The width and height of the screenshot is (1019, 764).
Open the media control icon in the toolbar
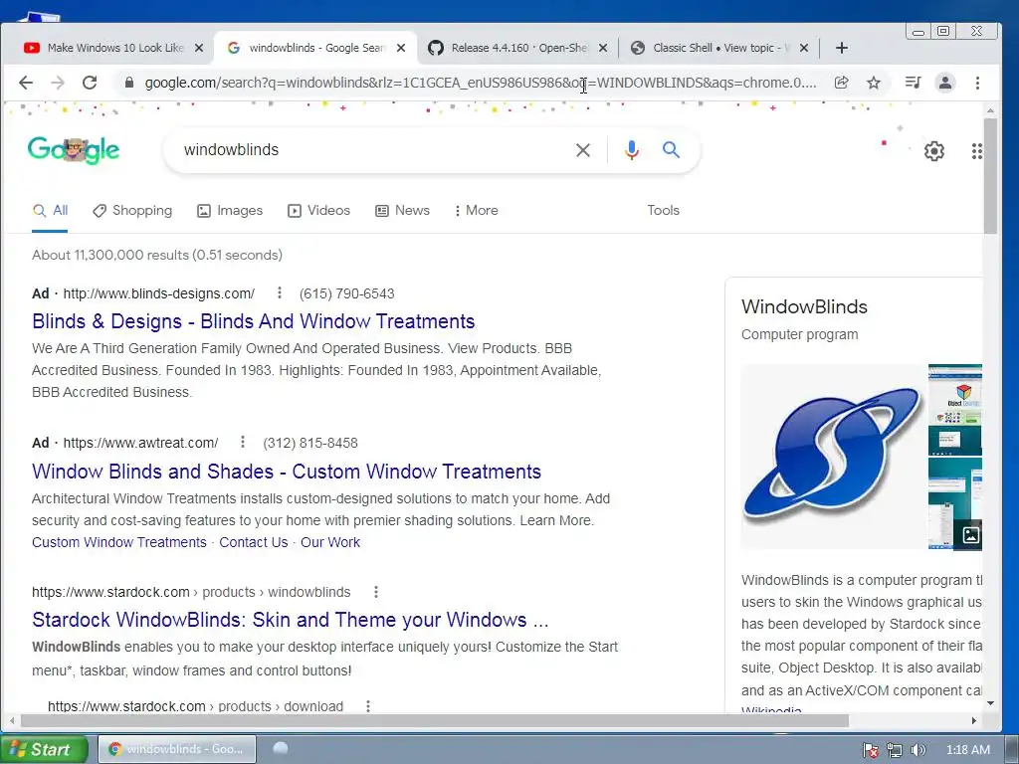914,83
